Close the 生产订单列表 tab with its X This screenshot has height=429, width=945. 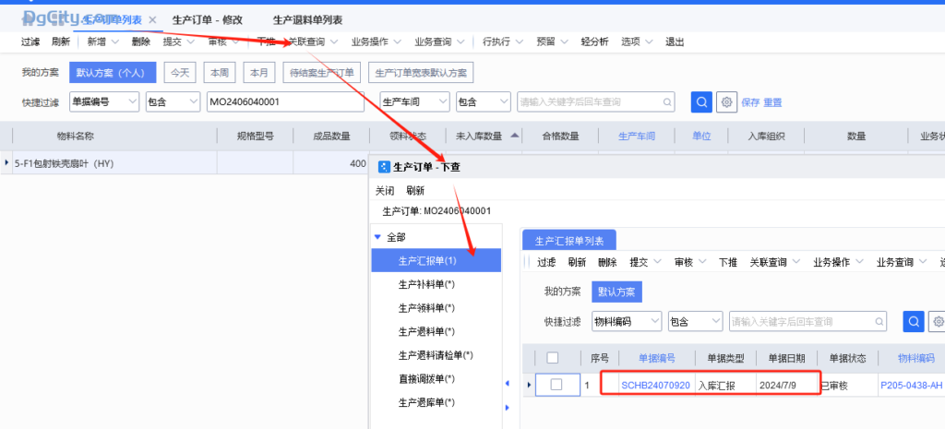[x=152, y=20]
